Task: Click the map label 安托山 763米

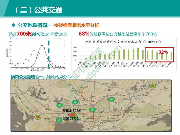Action: (72, 110)
